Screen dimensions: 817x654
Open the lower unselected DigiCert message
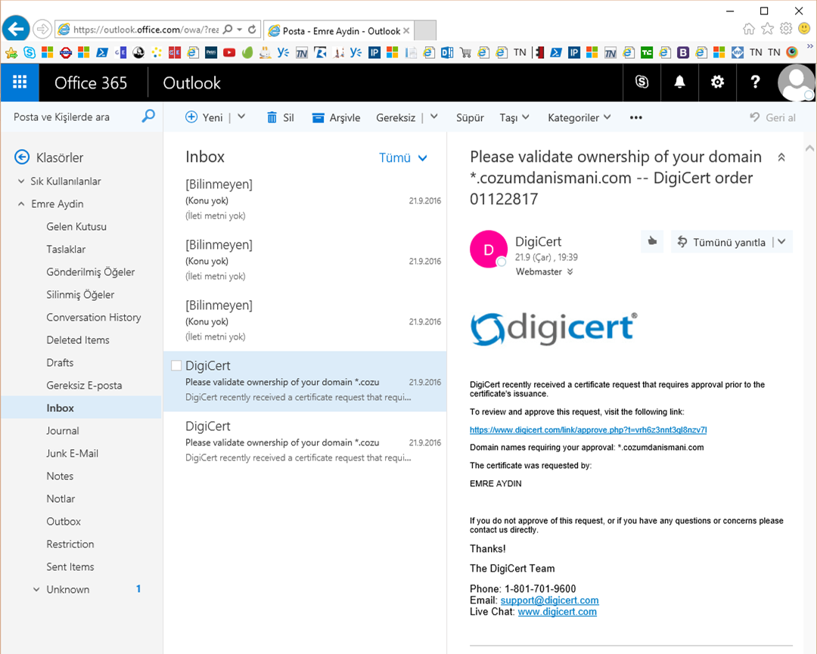coord(306,442)
